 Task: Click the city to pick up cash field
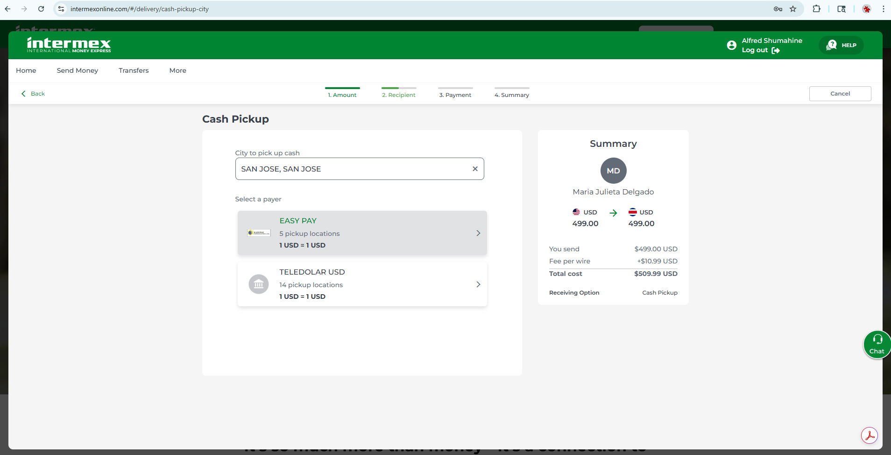tap(353, 169)
